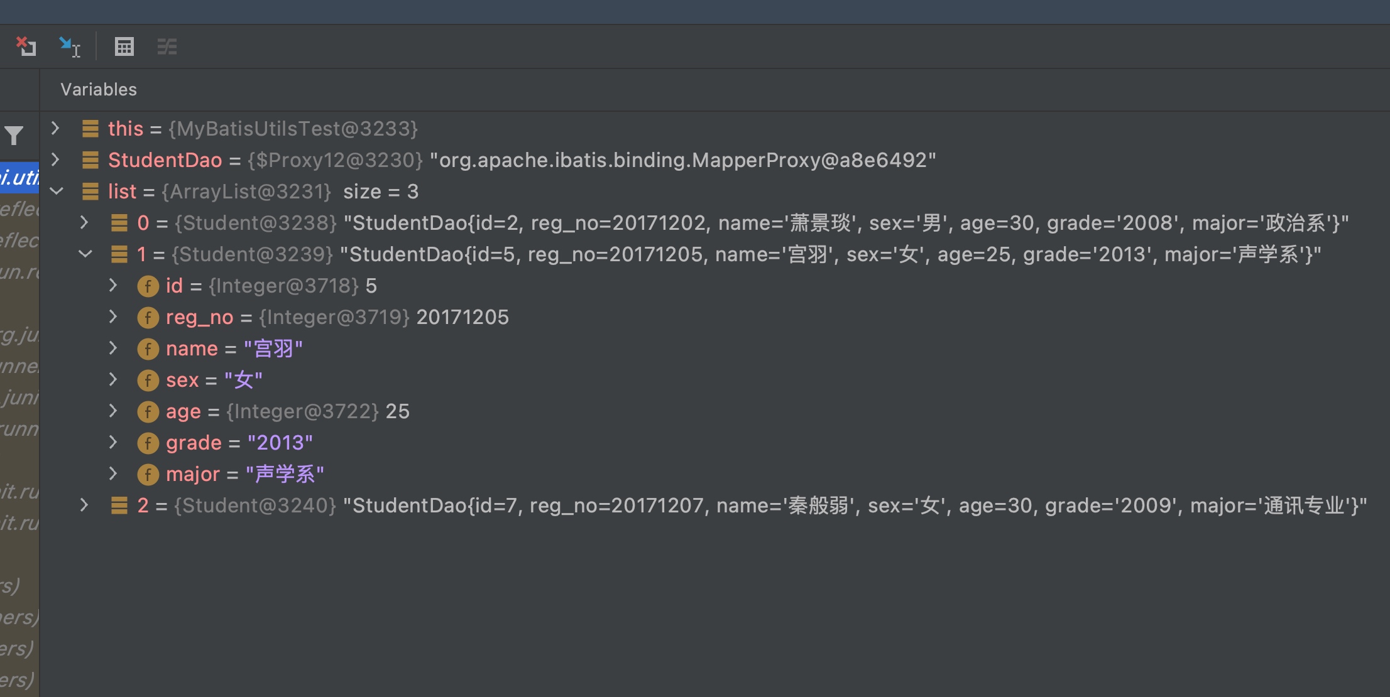This screenshot has height=697, width=1390.
Task: Select the Variables panel header
Action: pyautogui.click(x=99, y=90)
